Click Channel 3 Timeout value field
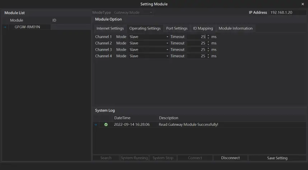Viewport: 308px width, 170px height. 196,50
